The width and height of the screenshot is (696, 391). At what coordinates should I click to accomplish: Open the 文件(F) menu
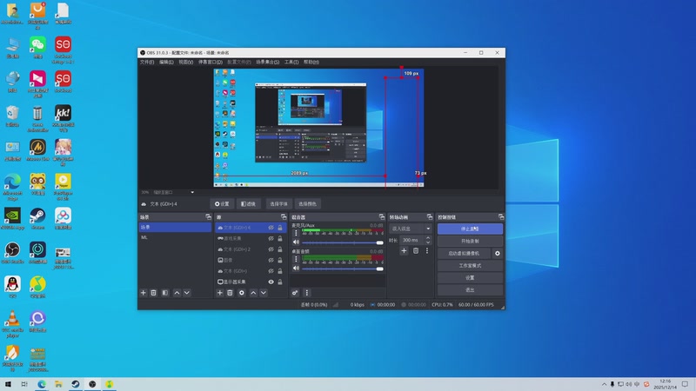click(147, 63)
